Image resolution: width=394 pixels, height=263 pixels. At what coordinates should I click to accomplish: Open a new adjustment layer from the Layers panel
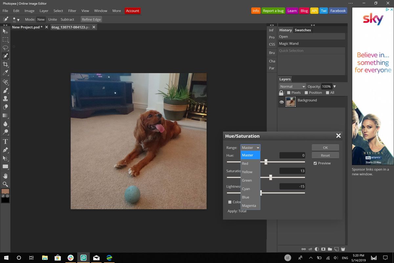point(316,249)
